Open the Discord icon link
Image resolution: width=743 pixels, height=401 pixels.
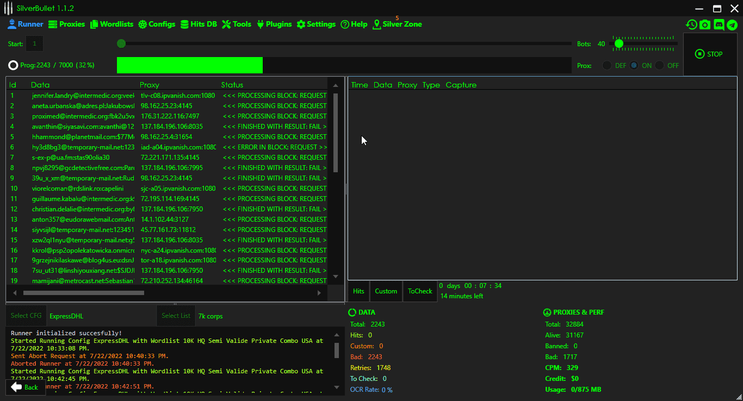(x=719, y=24)
